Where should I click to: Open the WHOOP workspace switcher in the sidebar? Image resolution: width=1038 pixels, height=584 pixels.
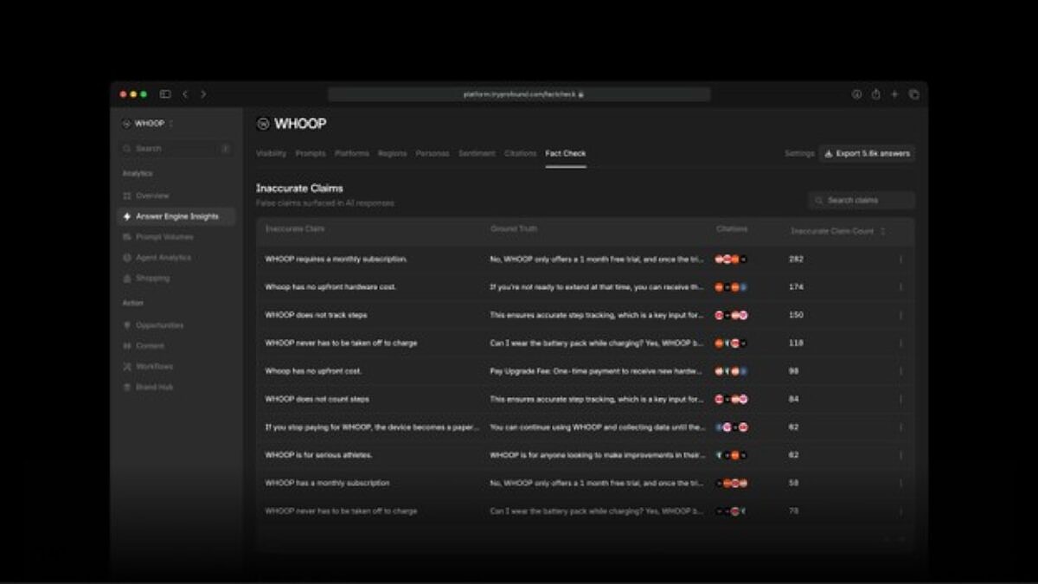pyautogui.click(x=149, y=124)
